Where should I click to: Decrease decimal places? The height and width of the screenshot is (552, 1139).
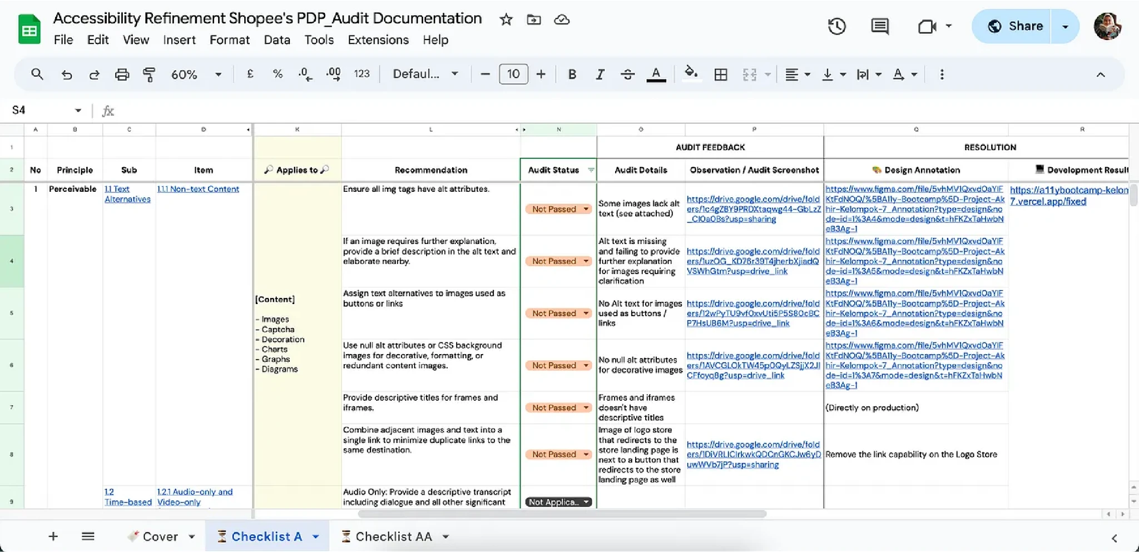(x=305, y=74)
